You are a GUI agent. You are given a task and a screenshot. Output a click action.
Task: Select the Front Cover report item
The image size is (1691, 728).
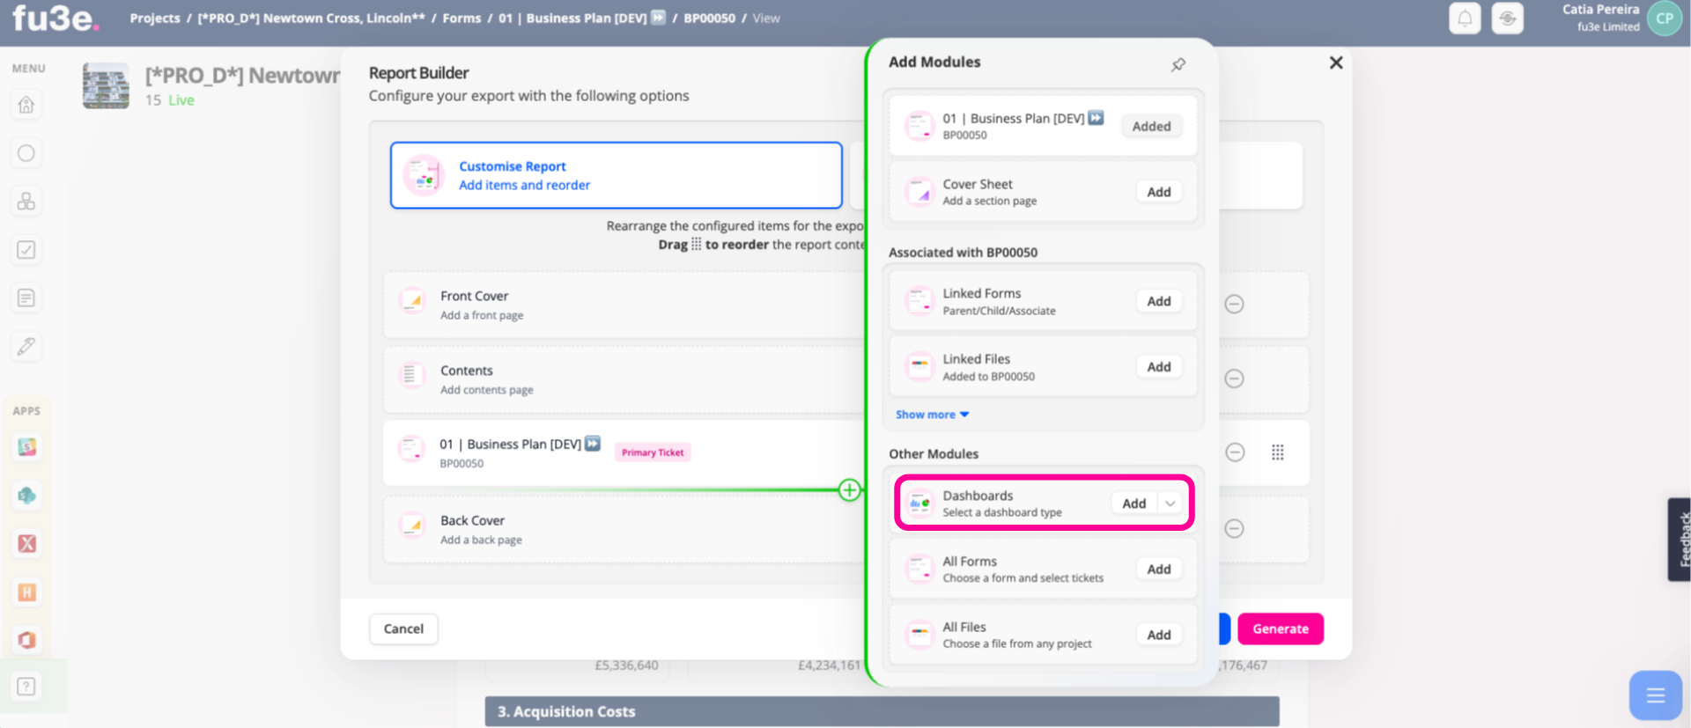click(624, 305)
